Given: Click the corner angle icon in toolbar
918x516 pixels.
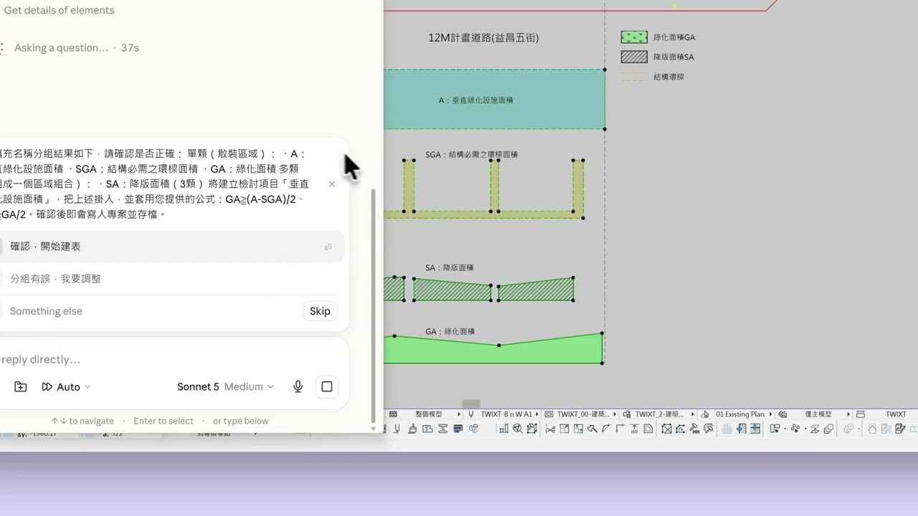Looking at the screenshot, I should [x=620, y=429].
